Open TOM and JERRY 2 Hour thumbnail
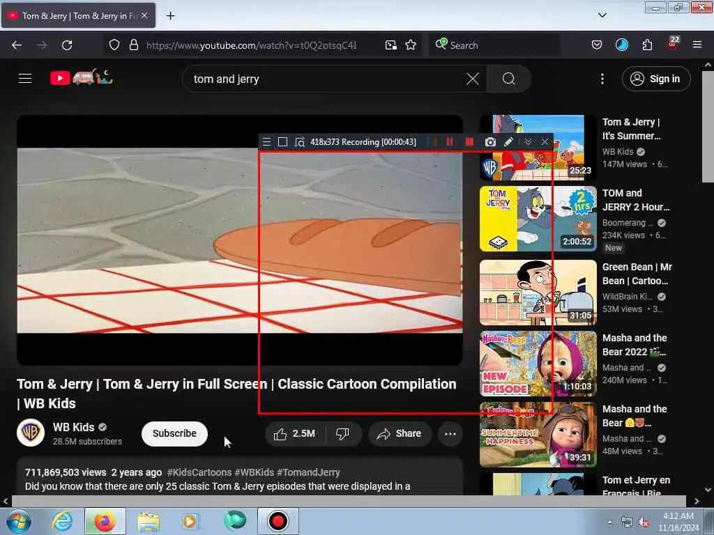The height and width of the screenshot is (535, 714). click(538, 219)
